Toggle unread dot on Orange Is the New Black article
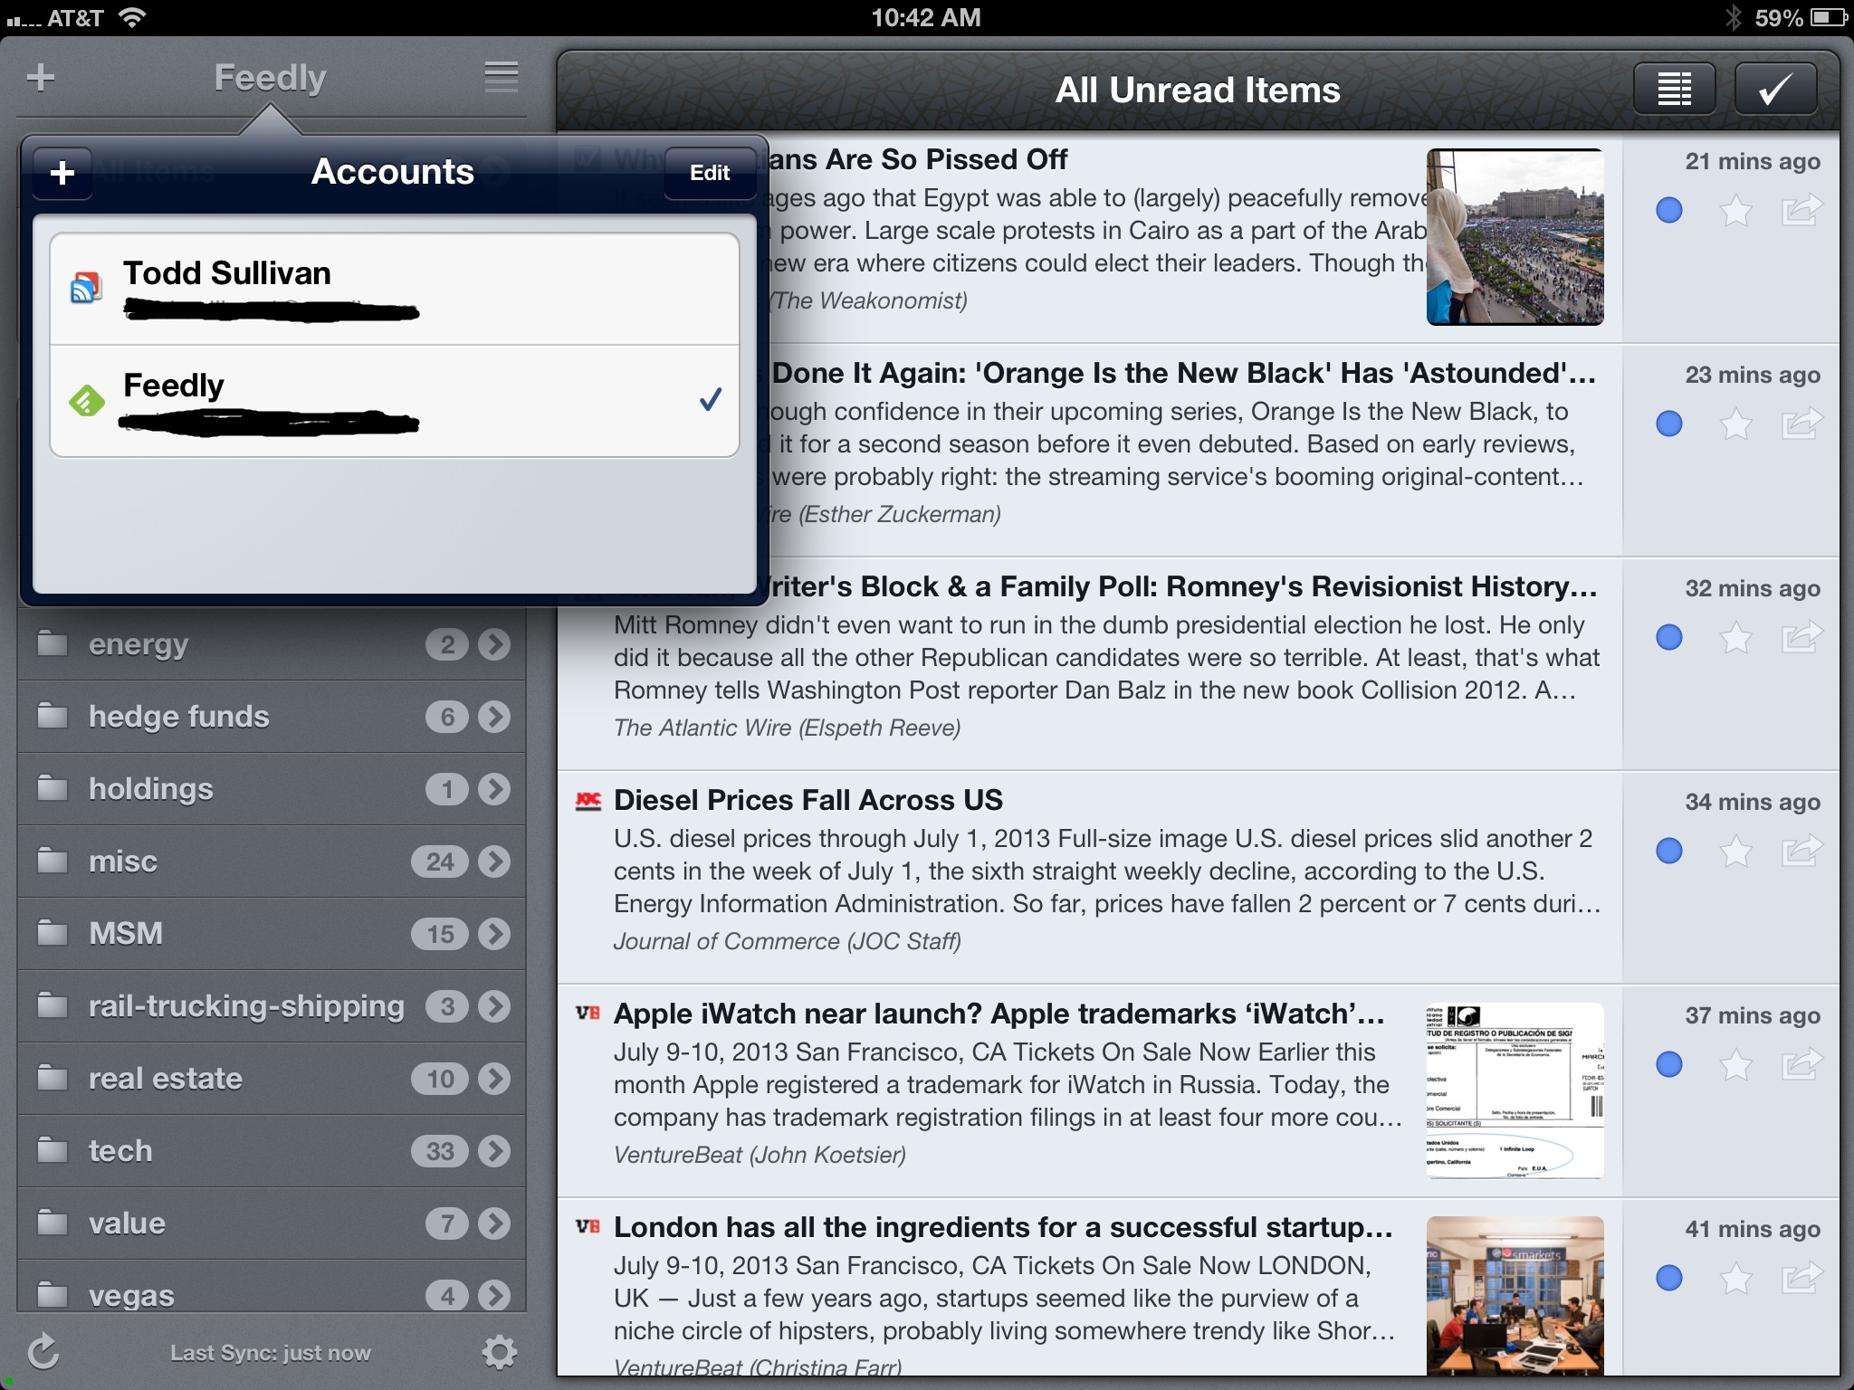Screen dimensions: 1854x1390 1668,424
